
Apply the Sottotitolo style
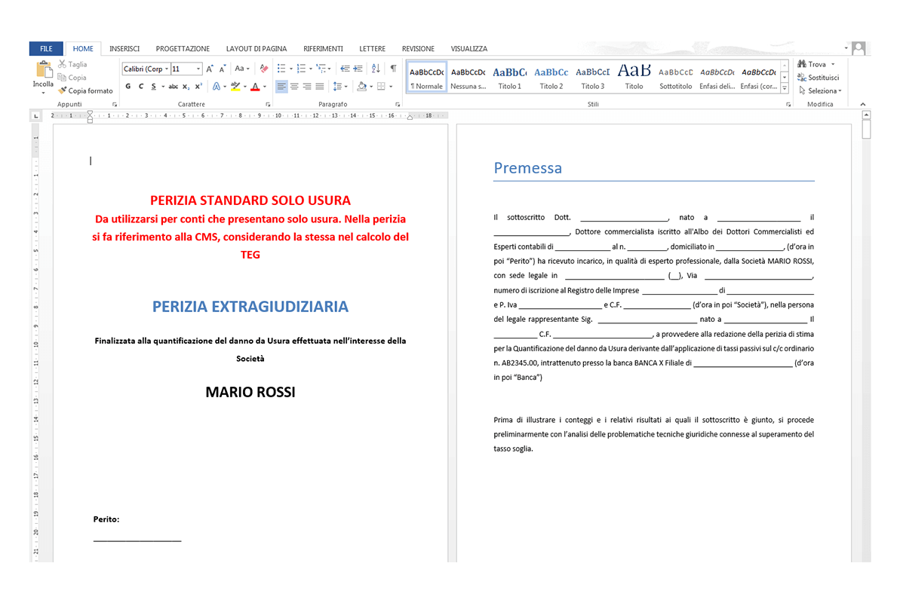676,77
